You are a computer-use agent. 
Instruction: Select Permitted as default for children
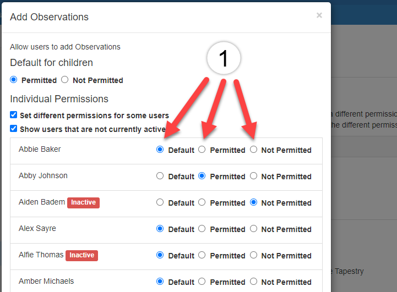coord(14,80)
